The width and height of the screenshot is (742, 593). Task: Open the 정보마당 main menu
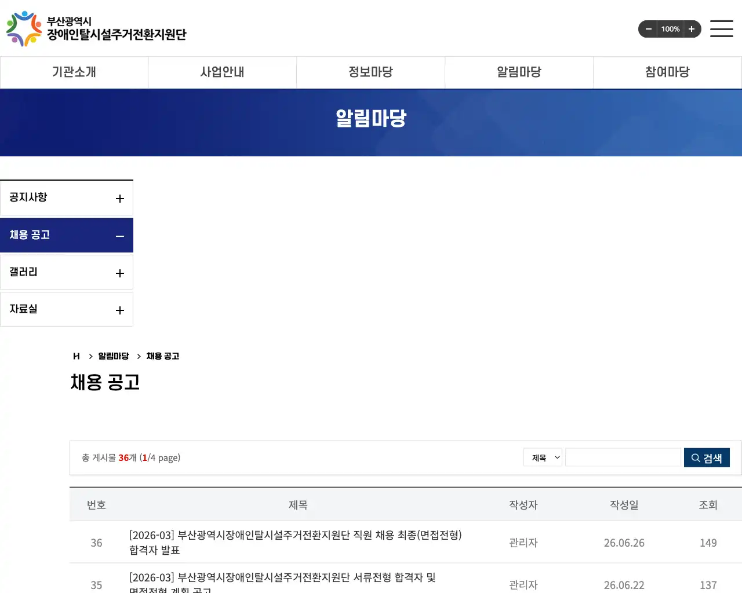[x=371, y=72]
